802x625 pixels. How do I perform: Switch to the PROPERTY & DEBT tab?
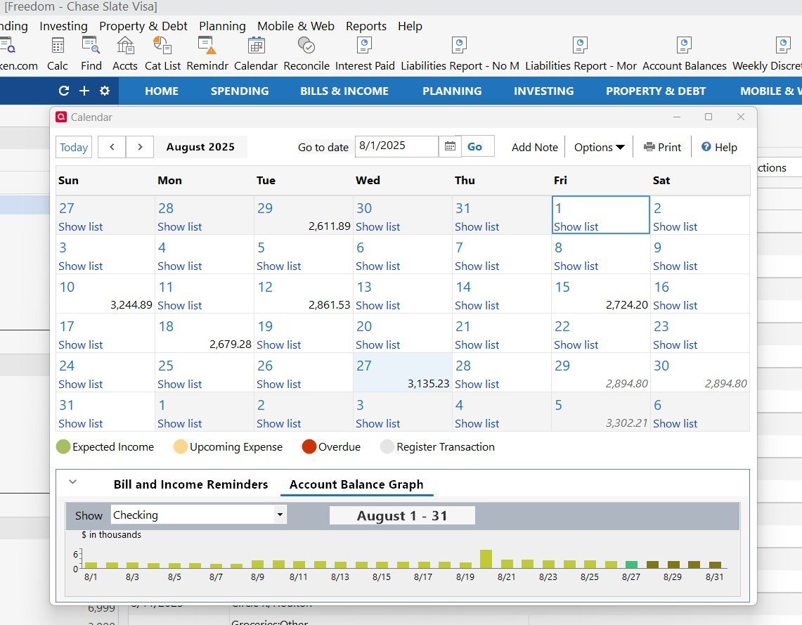656,91
